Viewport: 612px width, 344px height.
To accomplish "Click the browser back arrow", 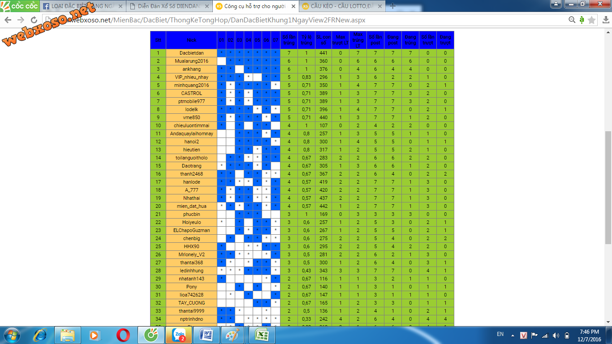I will pyautogui.click(x=9, y=20).
